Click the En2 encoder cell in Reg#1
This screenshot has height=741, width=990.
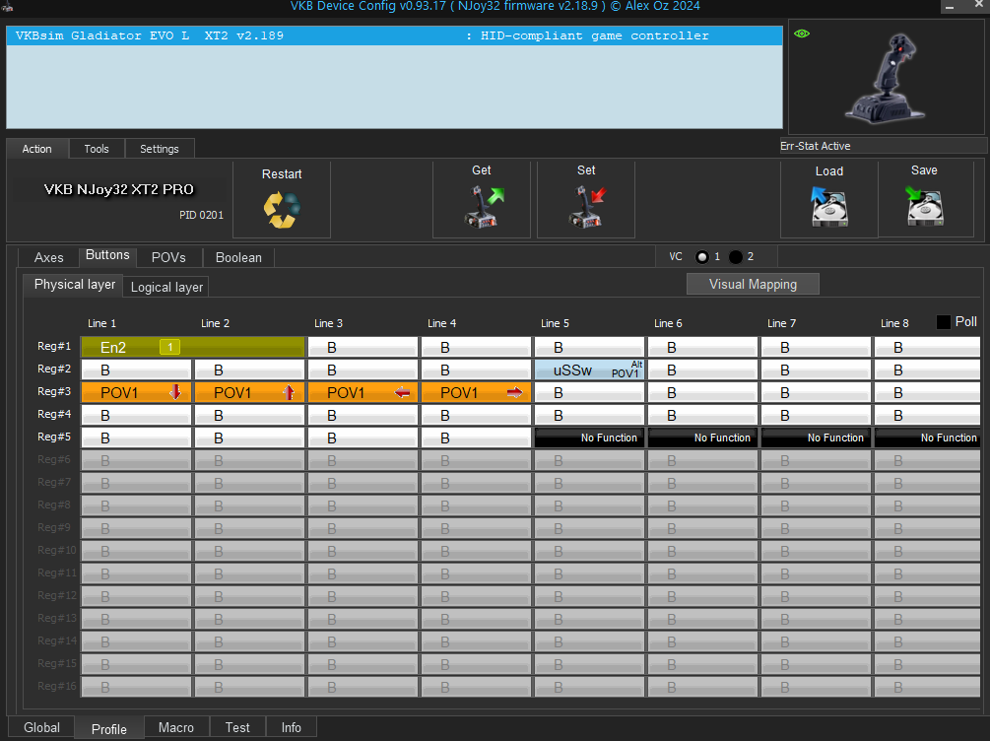pos(193,347)
